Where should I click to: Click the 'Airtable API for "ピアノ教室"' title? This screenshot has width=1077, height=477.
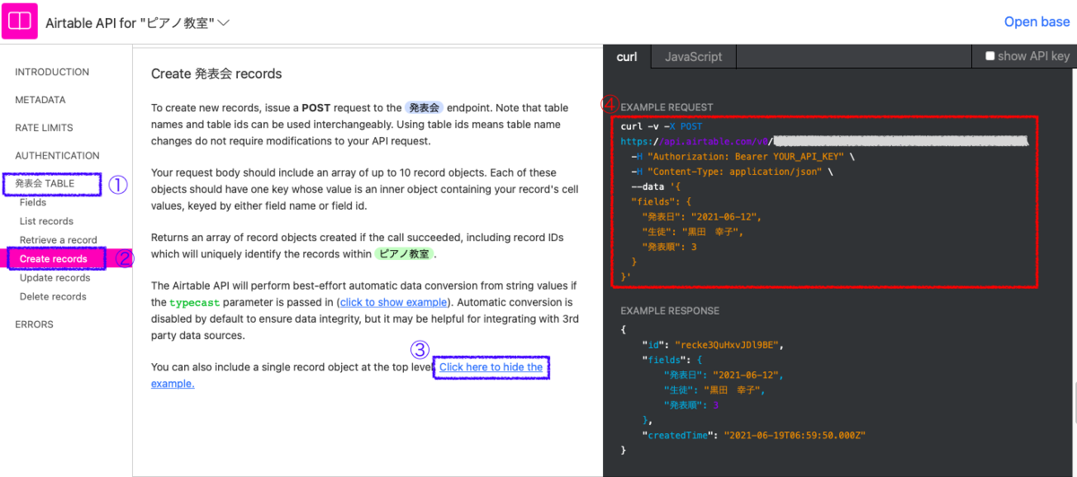point(129,22)
